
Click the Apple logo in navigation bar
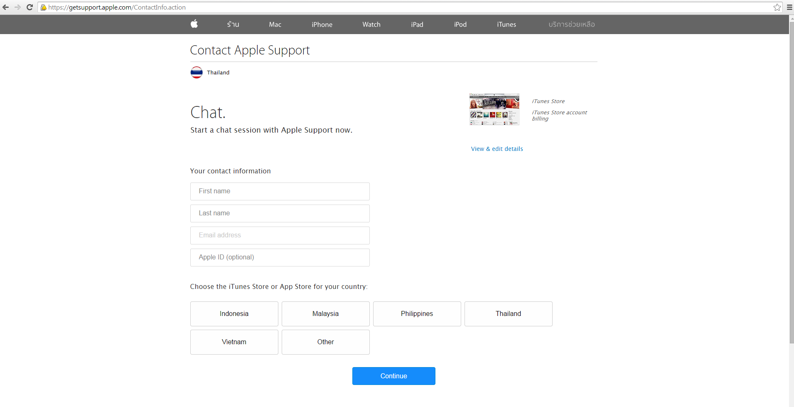pos(194,24)
